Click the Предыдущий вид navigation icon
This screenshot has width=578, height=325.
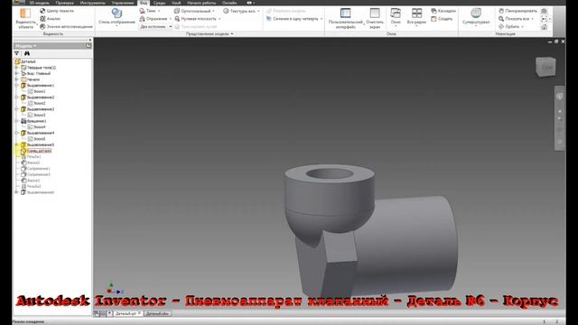(544, 19)
